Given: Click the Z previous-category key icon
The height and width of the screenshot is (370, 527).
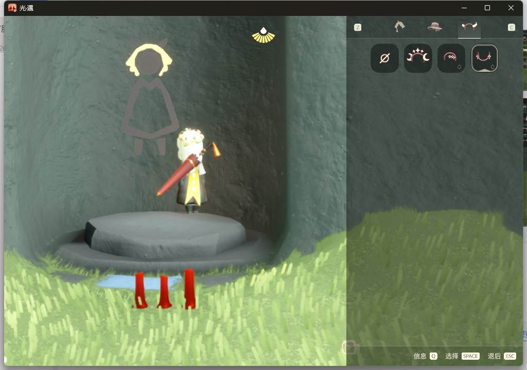Looking at the screenshot, I should click(x=358, y=27).
